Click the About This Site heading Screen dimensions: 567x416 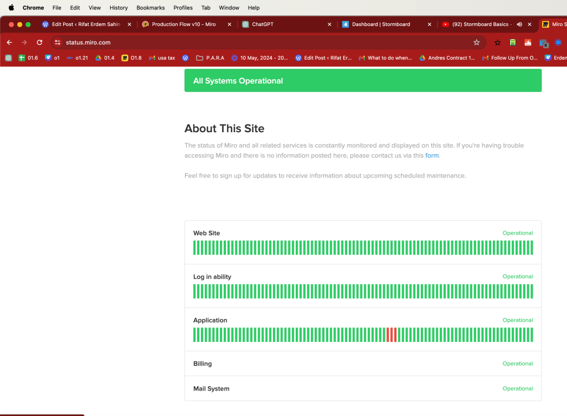coord(224,128)
